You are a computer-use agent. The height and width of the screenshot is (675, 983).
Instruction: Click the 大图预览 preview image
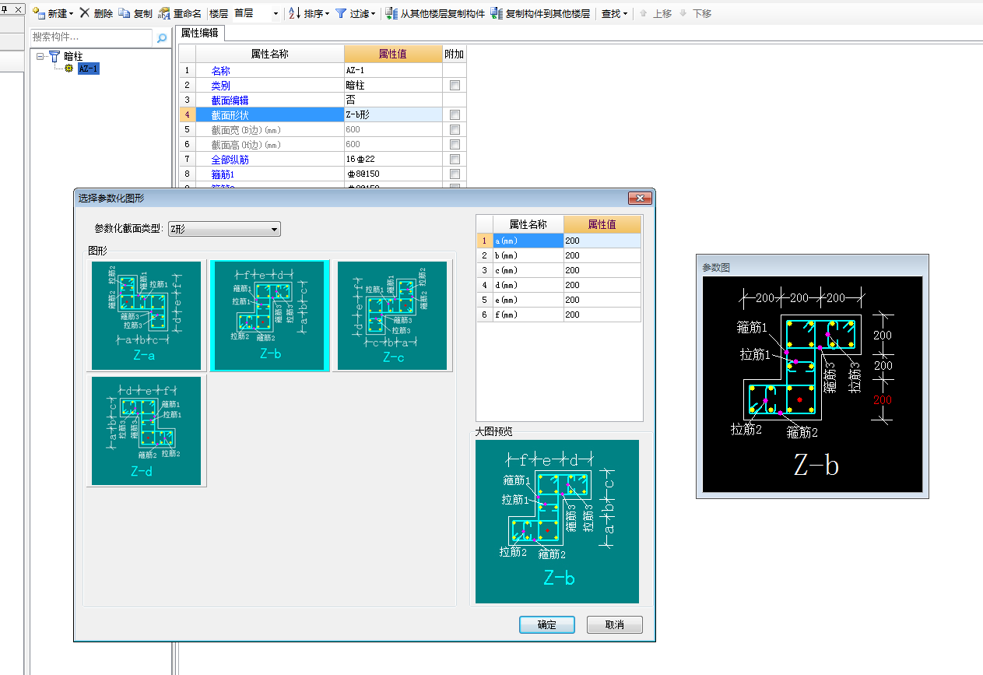tap(556, 522)
